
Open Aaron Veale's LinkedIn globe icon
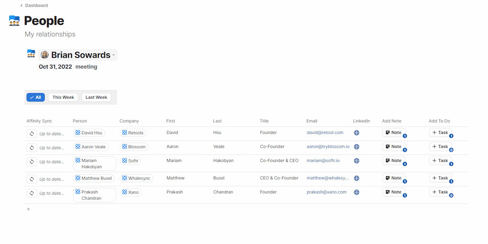click(356, 147)
